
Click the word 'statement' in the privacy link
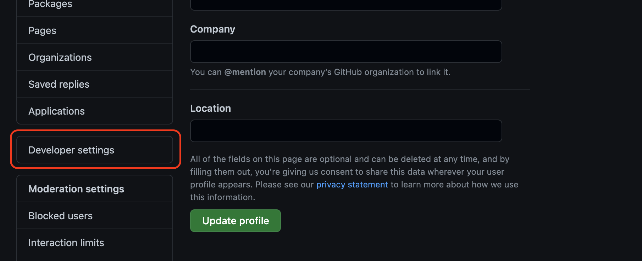tap(368, 185)
